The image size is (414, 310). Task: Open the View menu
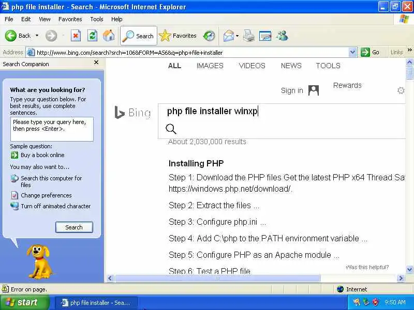pos(45,19)
